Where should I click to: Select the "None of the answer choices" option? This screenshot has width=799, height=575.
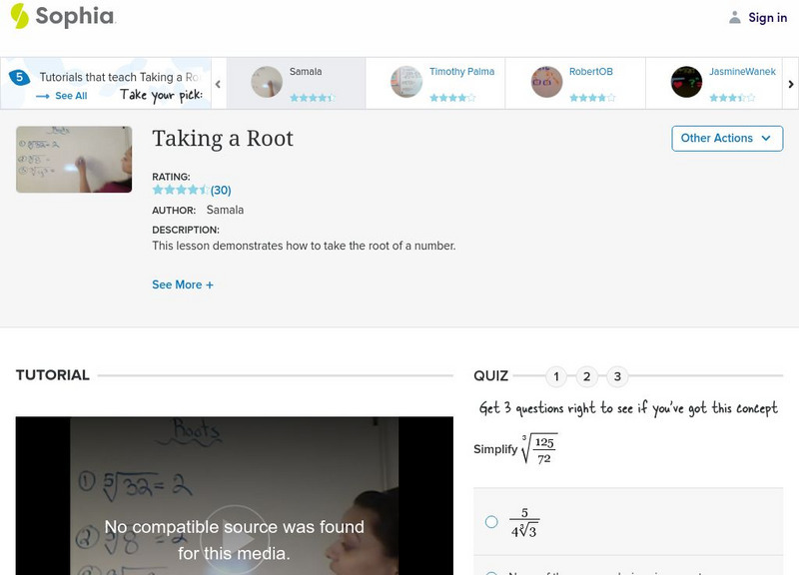click(488, 571)
